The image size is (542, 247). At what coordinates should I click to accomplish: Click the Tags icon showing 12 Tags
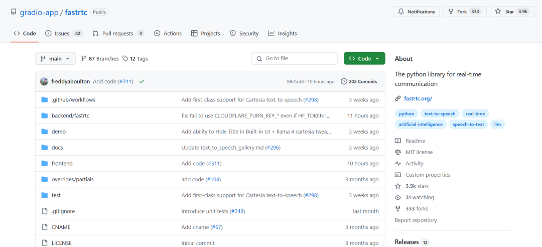(125, 59)
